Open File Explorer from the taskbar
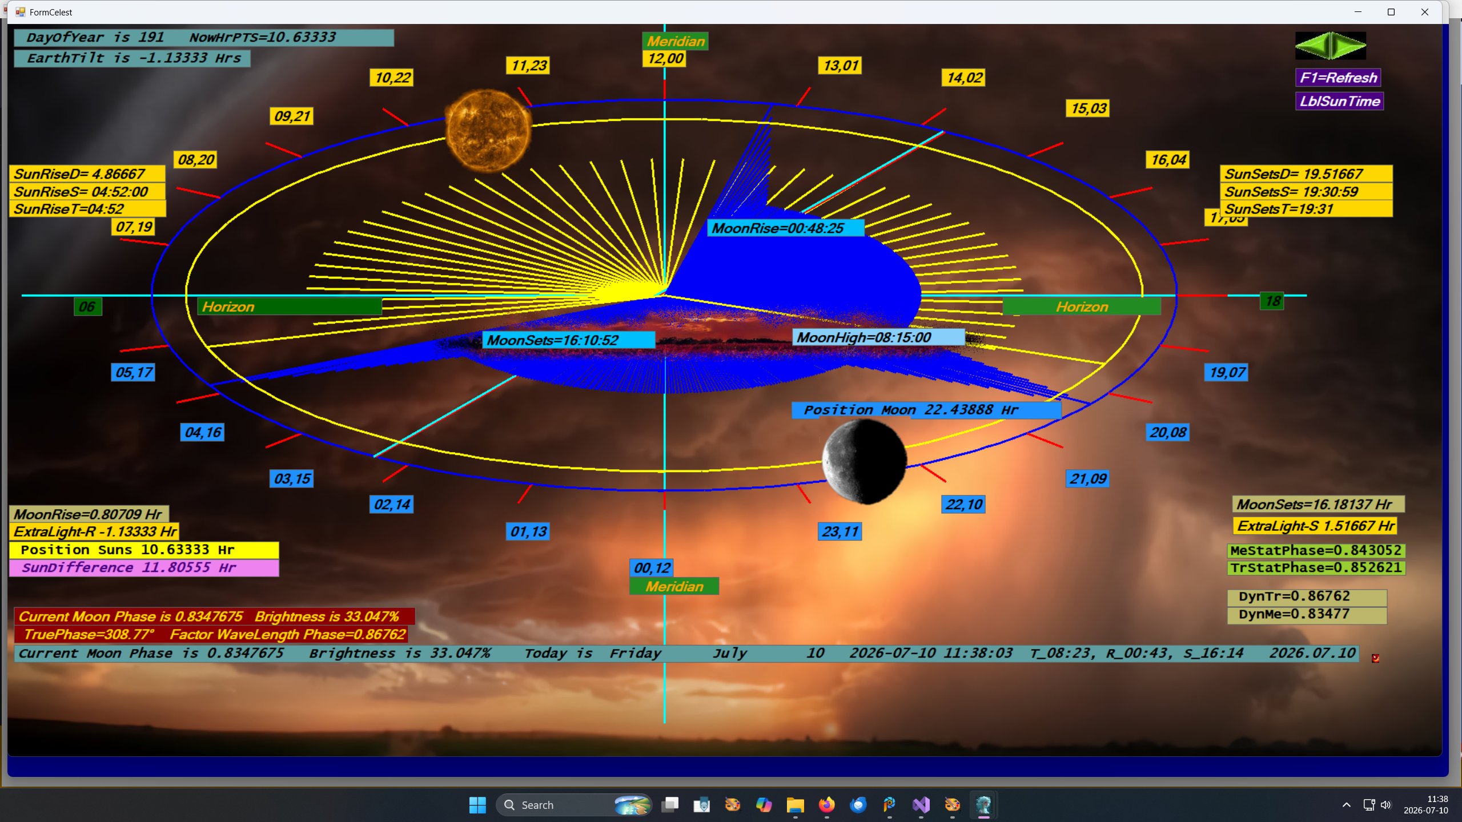This screenshot has height=822, width=1462. tap(795, 805)
